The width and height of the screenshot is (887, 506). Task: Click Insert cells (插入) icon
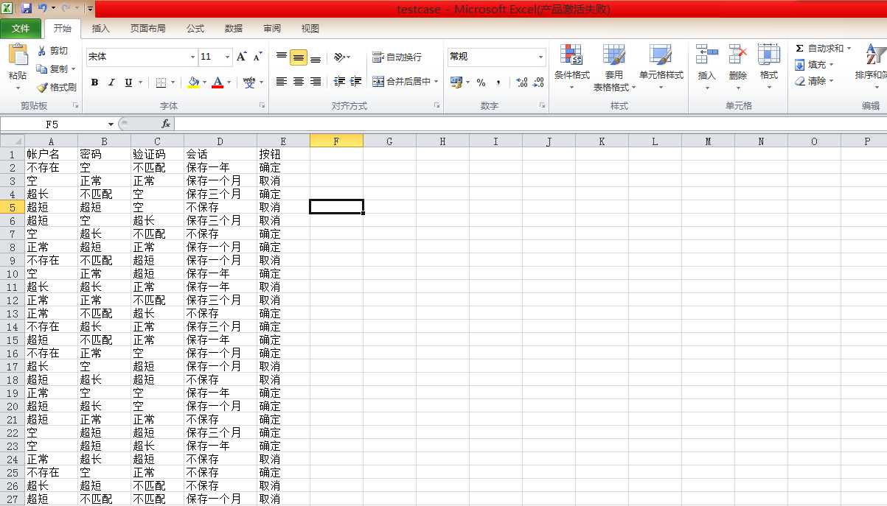707,55
